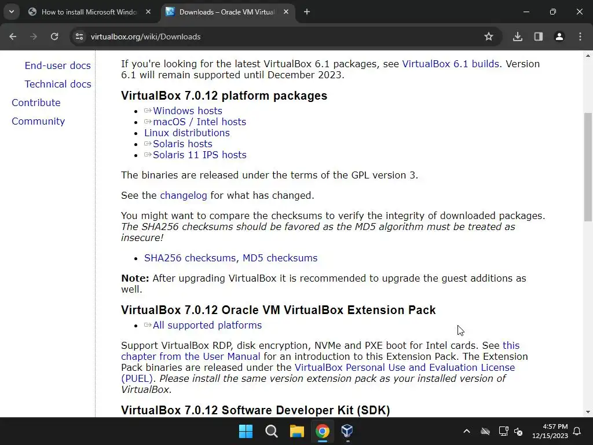Open File Explorer from taskbar

[x=297, y=431]
